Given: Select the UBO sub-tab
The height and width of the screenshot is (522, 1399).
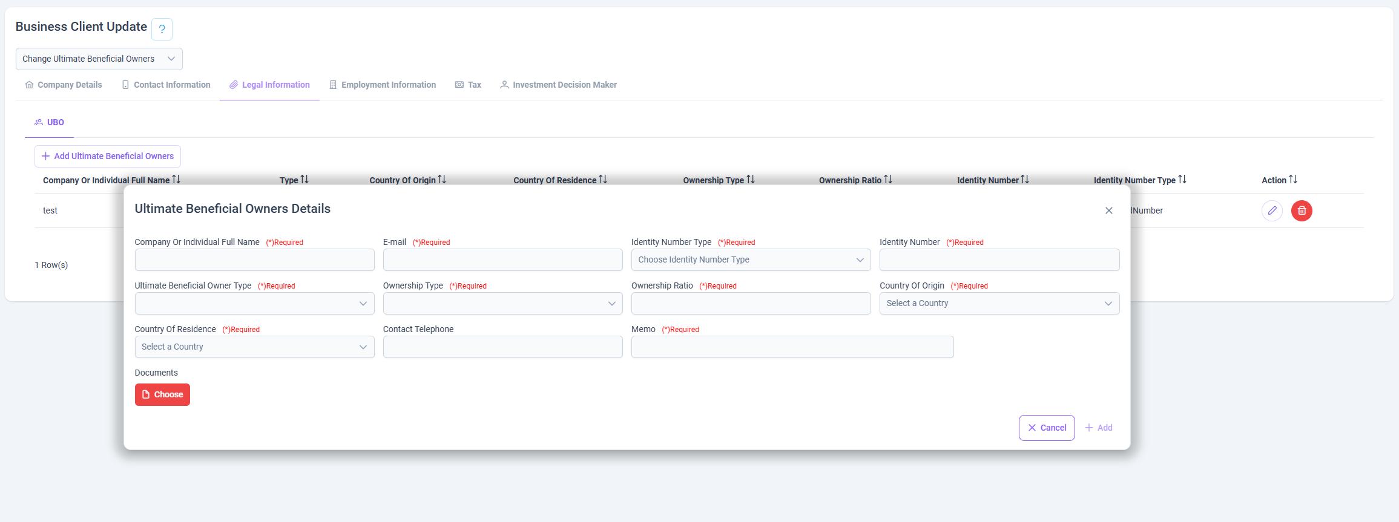Looking at the screenshot, I should (x=49, y=122).
